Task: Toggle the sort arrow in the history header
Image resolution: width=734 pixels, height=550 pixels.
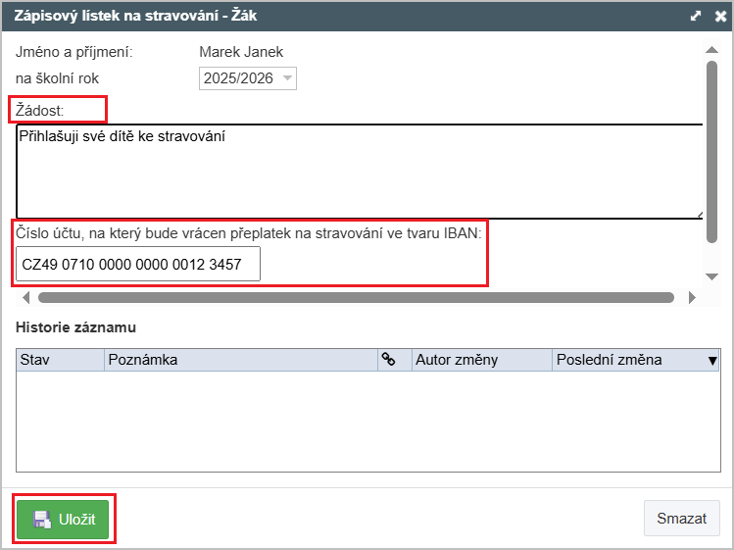Action: point(712,361)
